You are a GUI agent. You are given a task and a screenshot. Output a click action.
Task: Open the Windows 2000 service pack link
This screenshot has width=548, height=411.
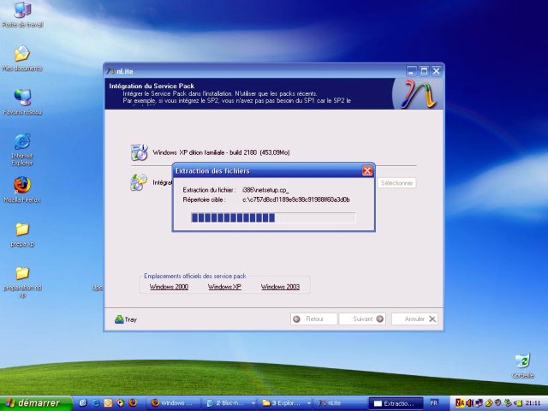click(x=169, y=287)
